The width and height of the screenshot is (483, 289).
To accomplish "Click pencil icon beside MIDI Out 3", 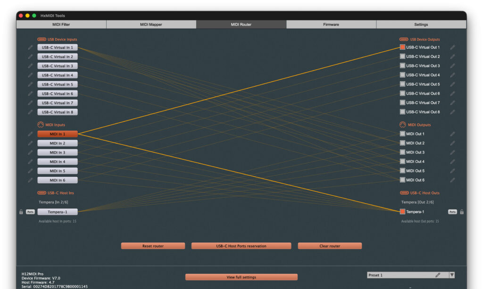I will pos(452,153).
